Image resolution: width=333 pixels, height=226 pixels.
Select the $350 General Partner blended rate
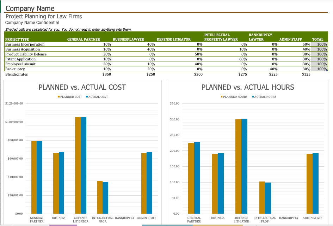click(x=106, y=75)
